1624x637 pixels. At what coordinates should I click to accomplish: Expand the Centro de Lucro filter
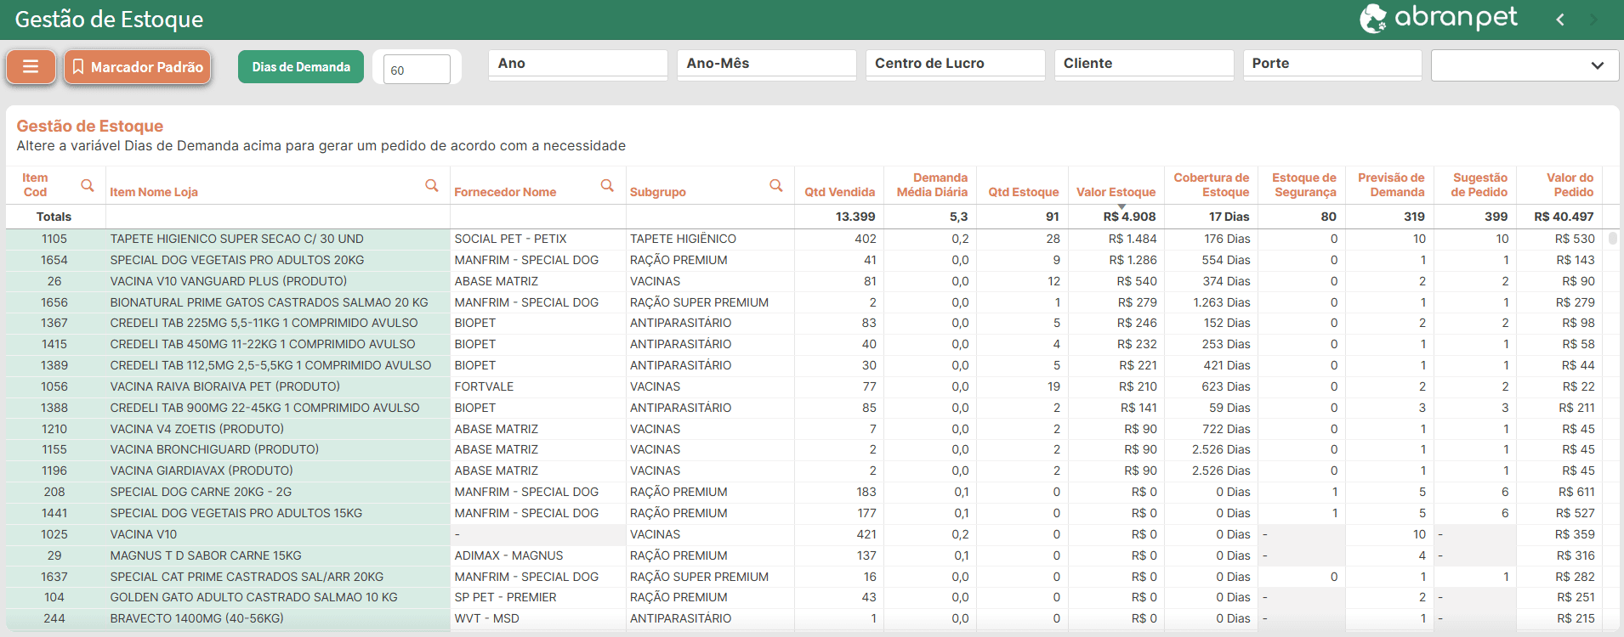click(956, 64)
